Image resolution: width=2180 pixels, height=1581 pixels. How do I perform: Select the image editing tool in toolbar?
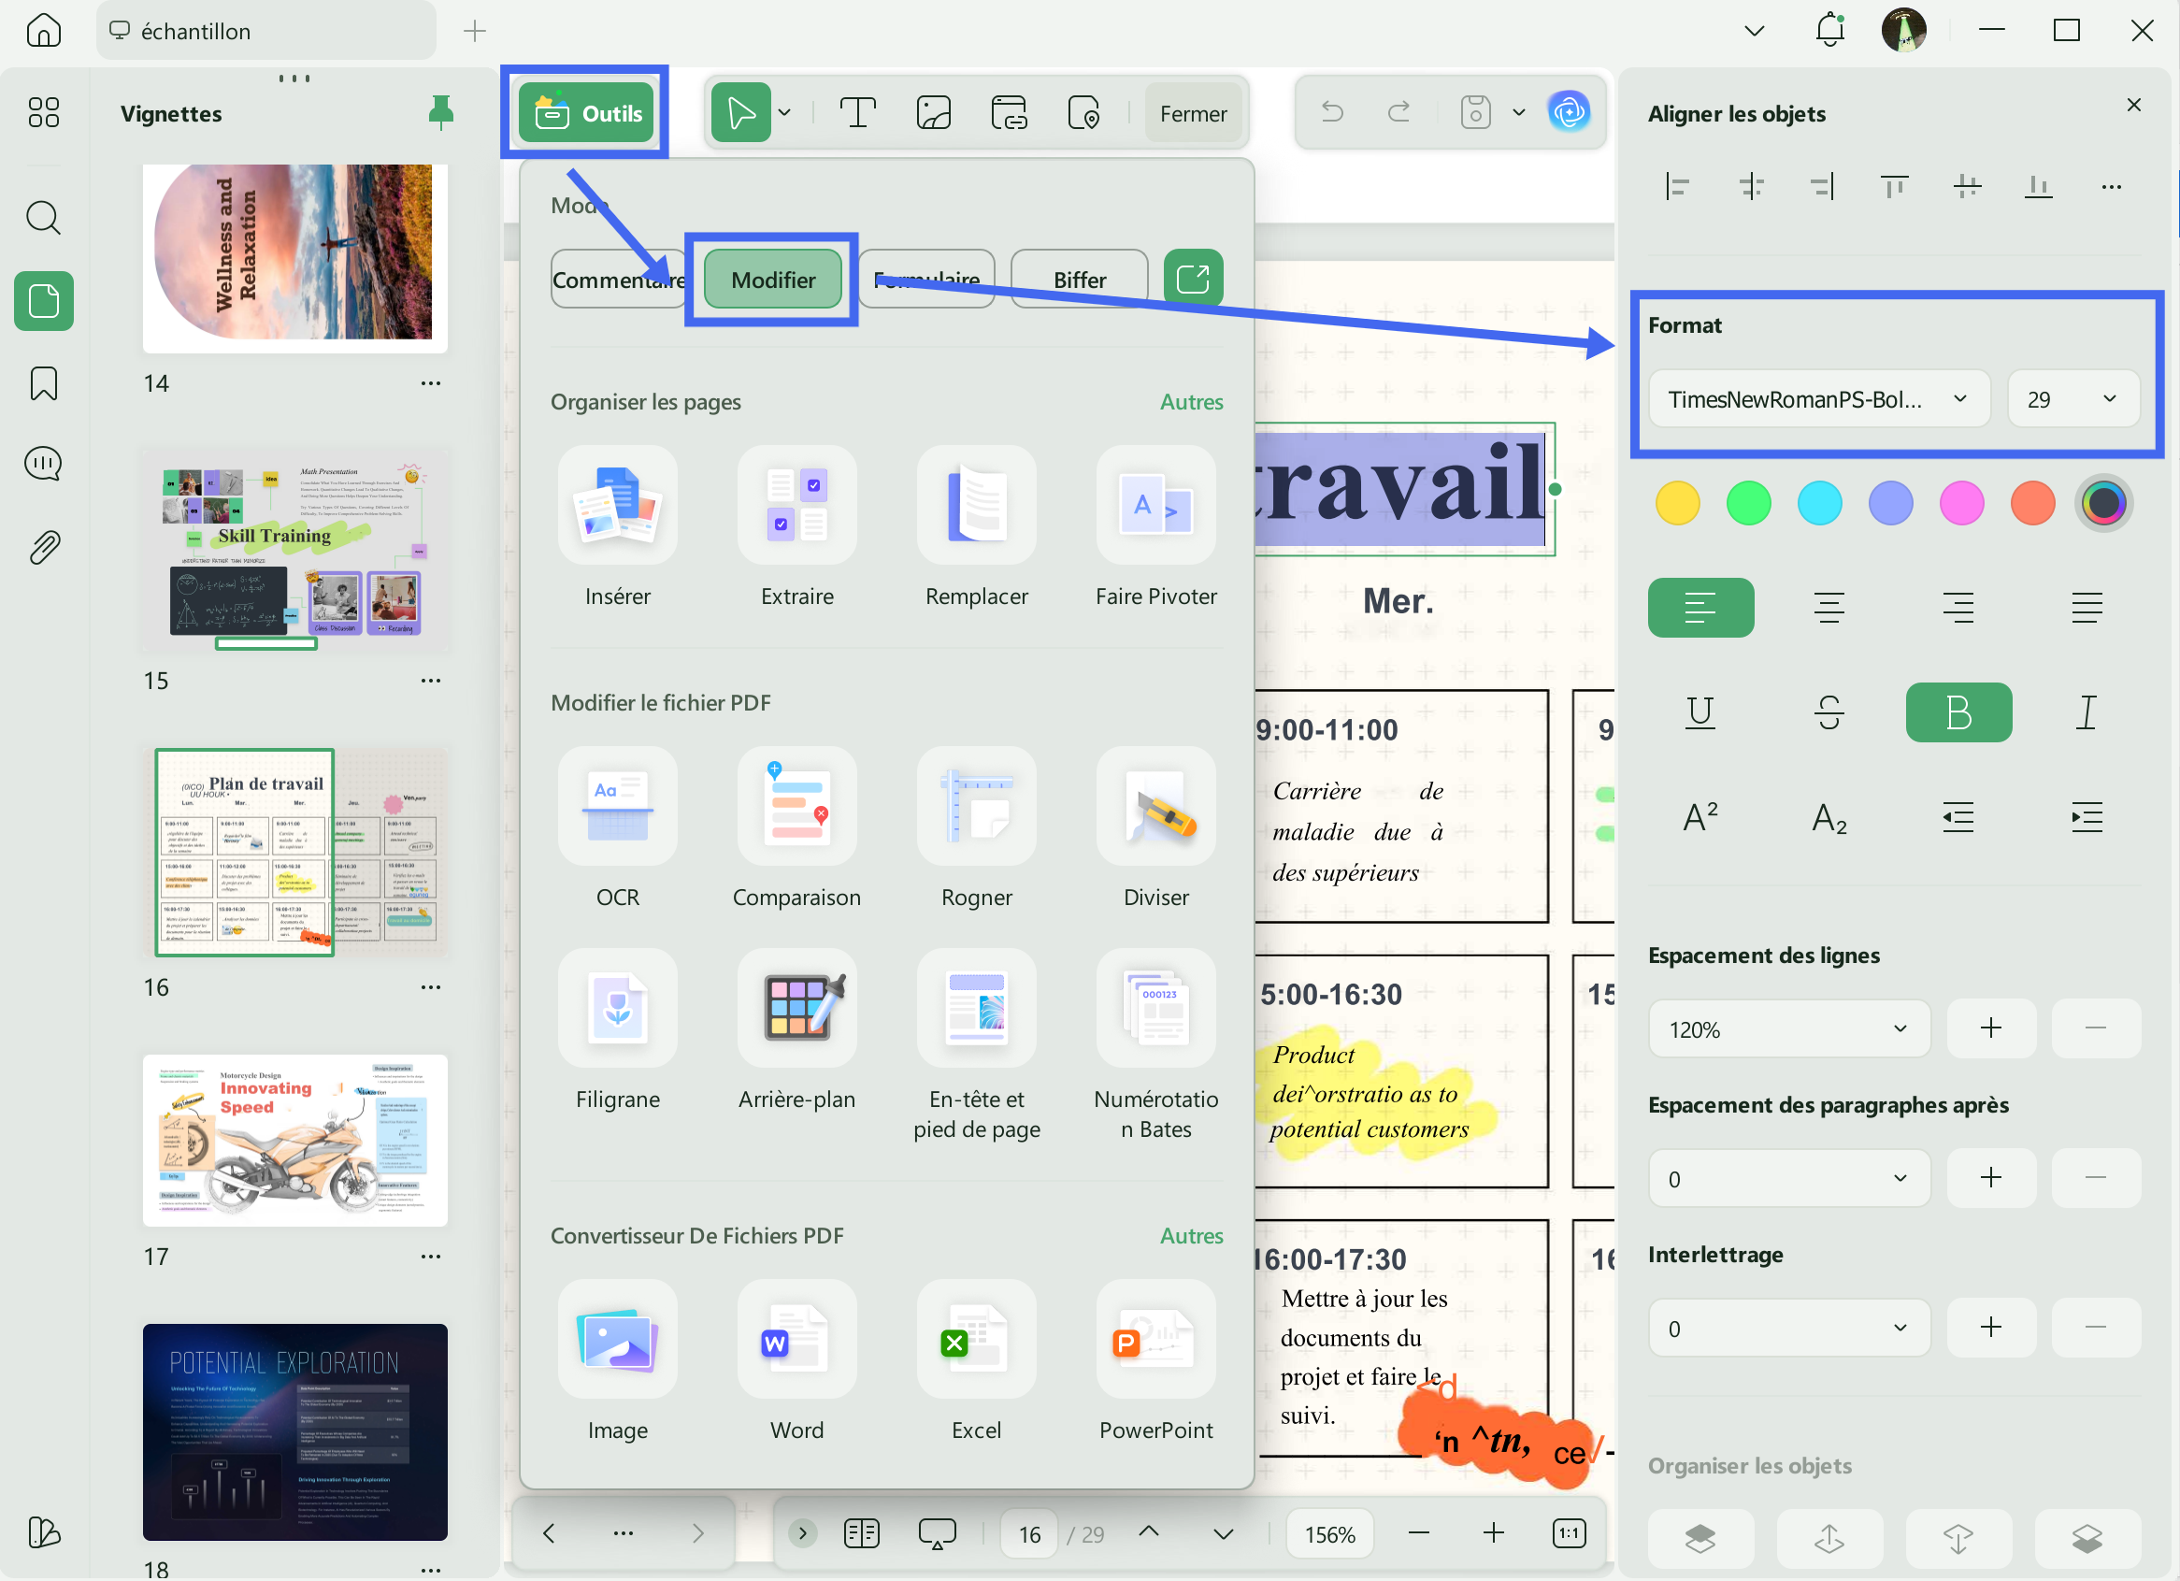coord(933,113)
